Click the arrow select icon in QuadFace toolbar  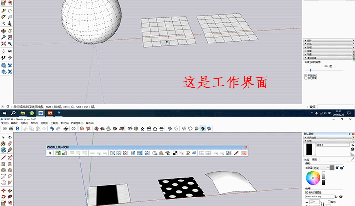click(50, 153)
